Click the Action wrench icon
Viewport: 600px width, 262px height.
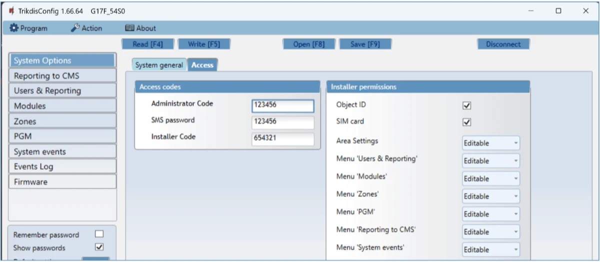coord(75,28)
